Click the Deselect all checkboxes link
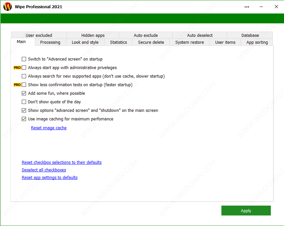 click(44, 170)
